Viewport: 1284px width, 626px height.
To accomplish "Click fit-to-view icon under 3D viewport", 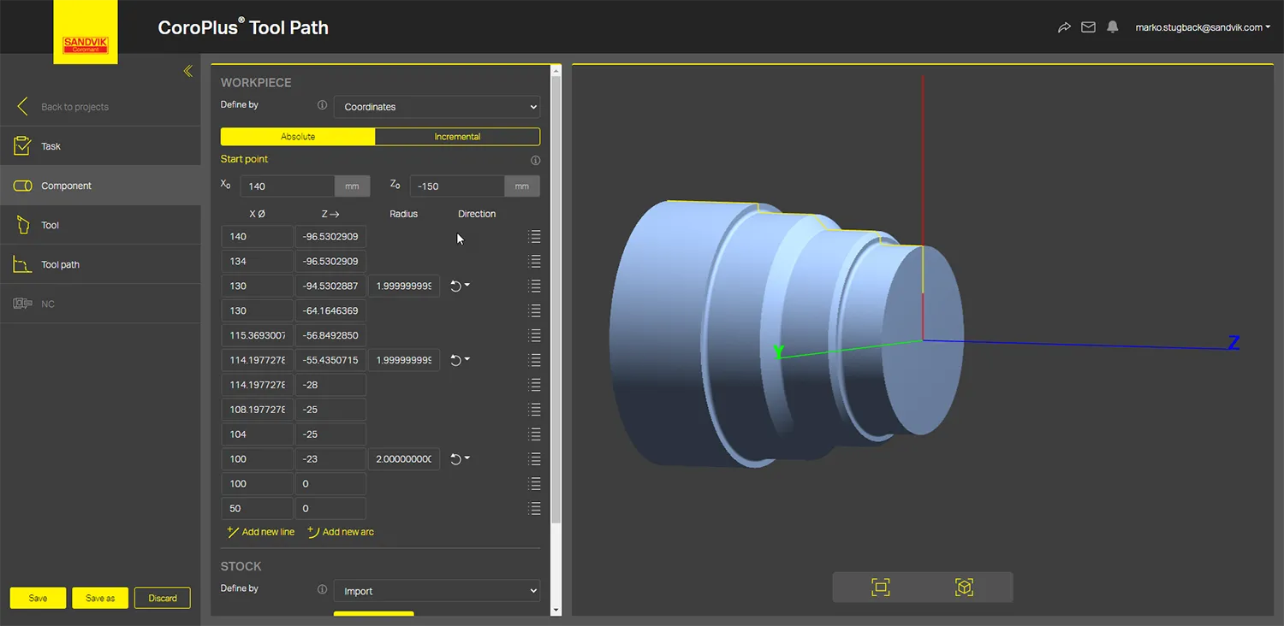I will 880,587.
